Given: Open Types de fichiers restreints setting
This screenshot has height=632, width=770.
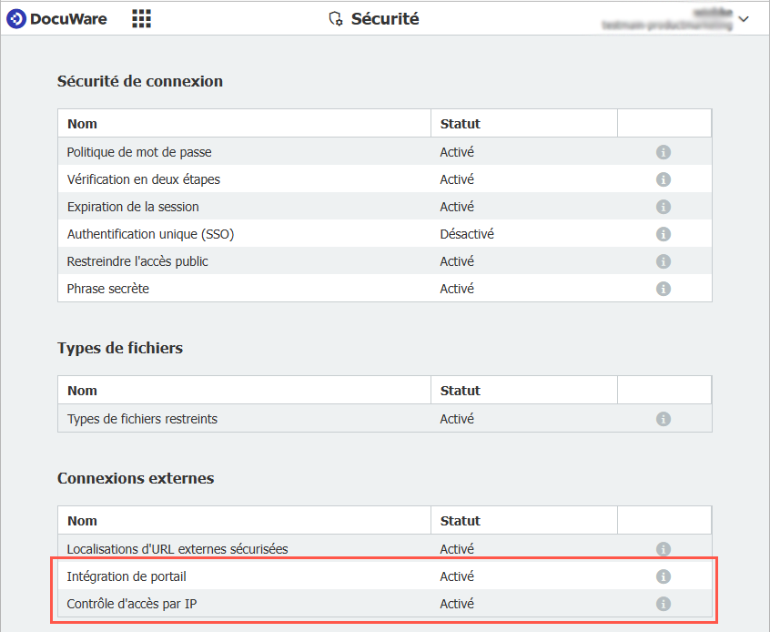Looking at the screenshot, I should pos(142,419).
